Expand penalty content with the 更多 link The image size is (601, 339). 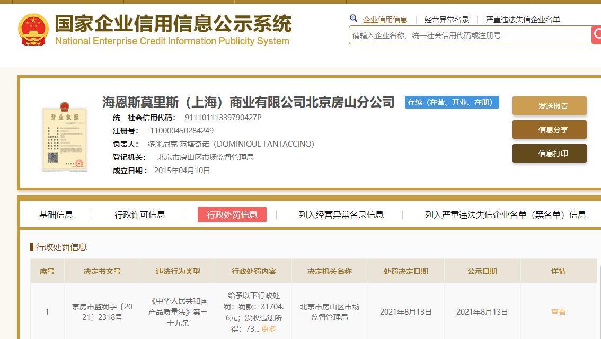[268, 328]
